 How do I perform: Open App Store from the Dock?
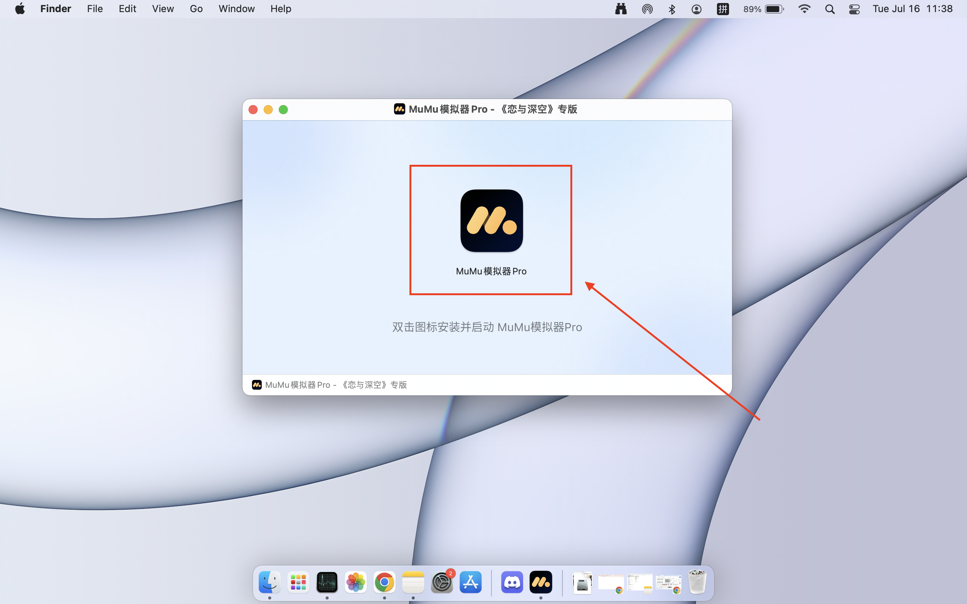[x=471, y=582]
